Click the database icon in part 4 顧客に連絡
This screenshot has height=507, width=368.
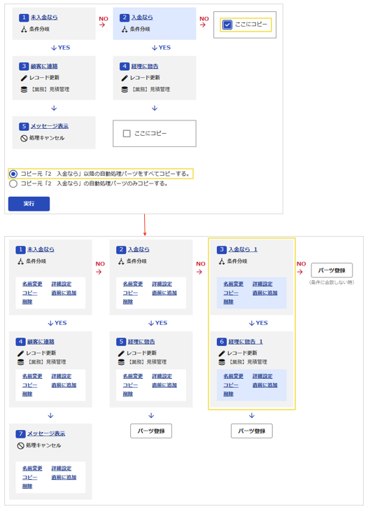coord(21,362)
